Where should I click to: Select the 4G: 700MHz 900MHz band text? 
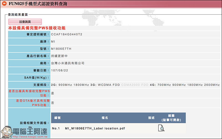(168, 85)
